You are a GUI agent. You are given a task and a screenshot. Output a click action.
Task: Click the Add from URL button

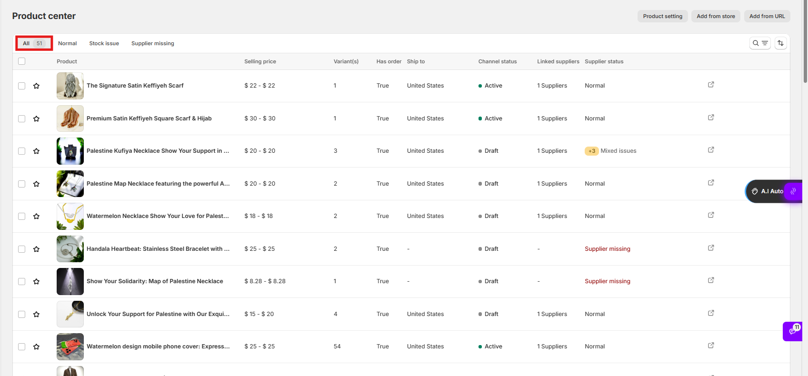click(767, 16)
